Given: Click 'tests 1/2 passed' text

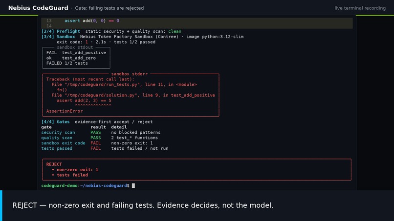Looking at the screenshot, I should point(134,42).
